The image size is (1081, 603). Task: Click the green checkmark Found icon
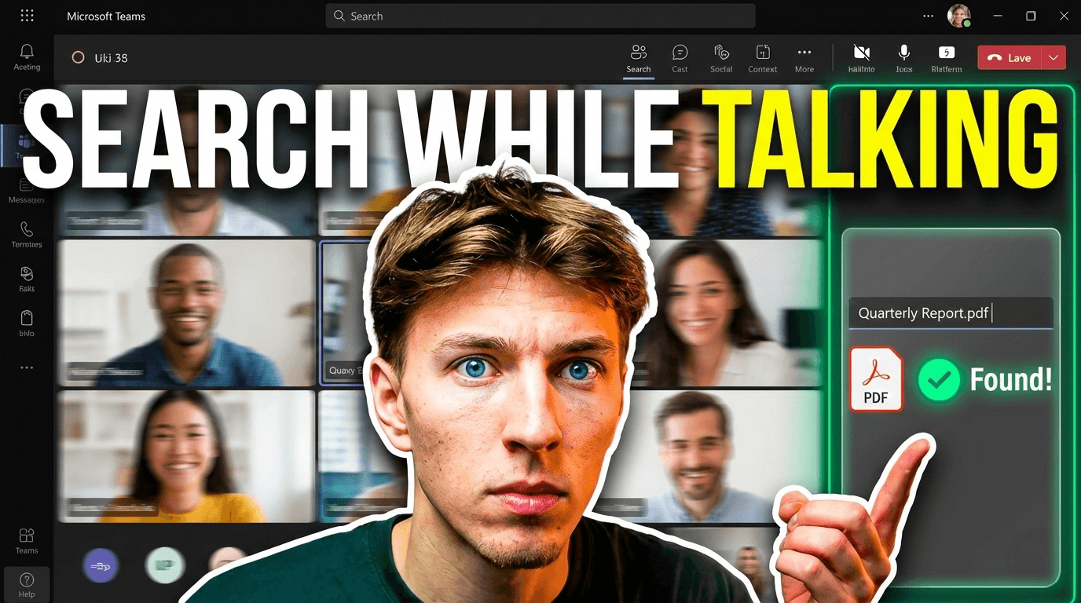click(939, 380)
